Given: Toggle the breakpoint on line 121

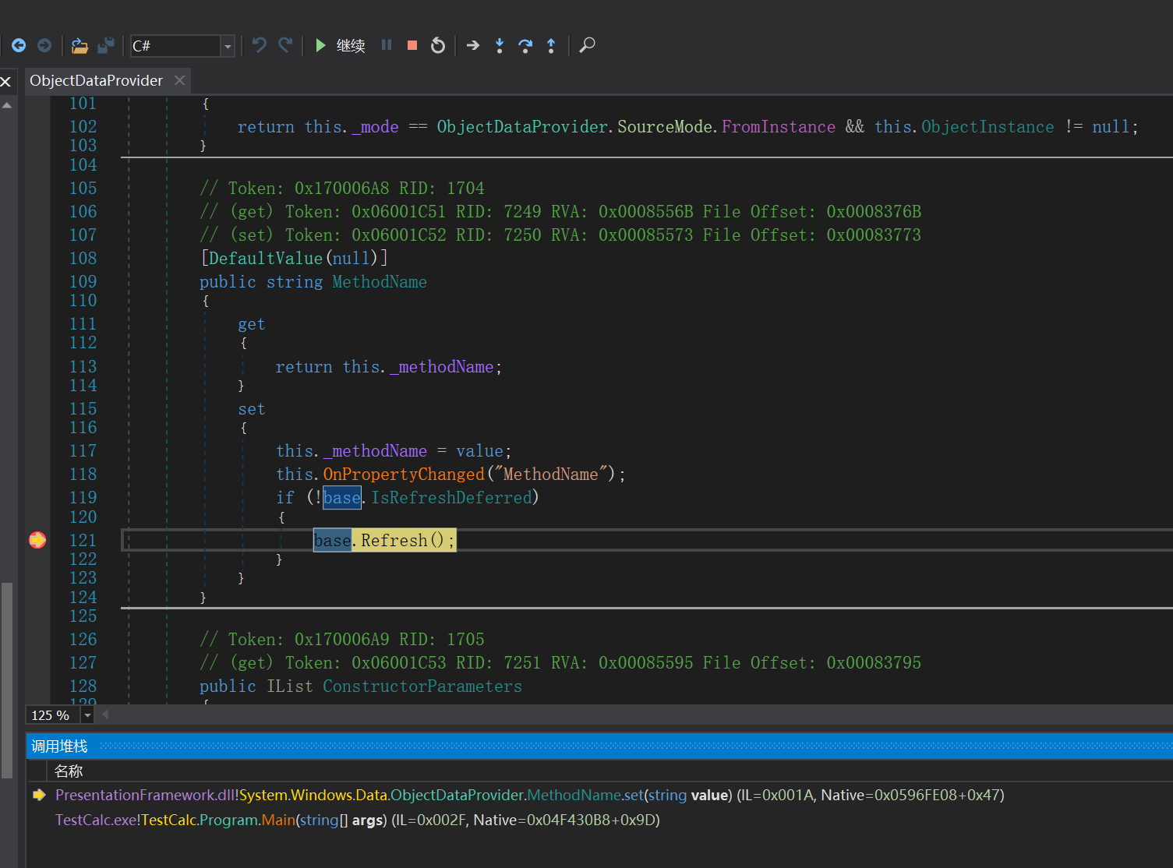Looking at the screenshot, I should pos(37,540).
